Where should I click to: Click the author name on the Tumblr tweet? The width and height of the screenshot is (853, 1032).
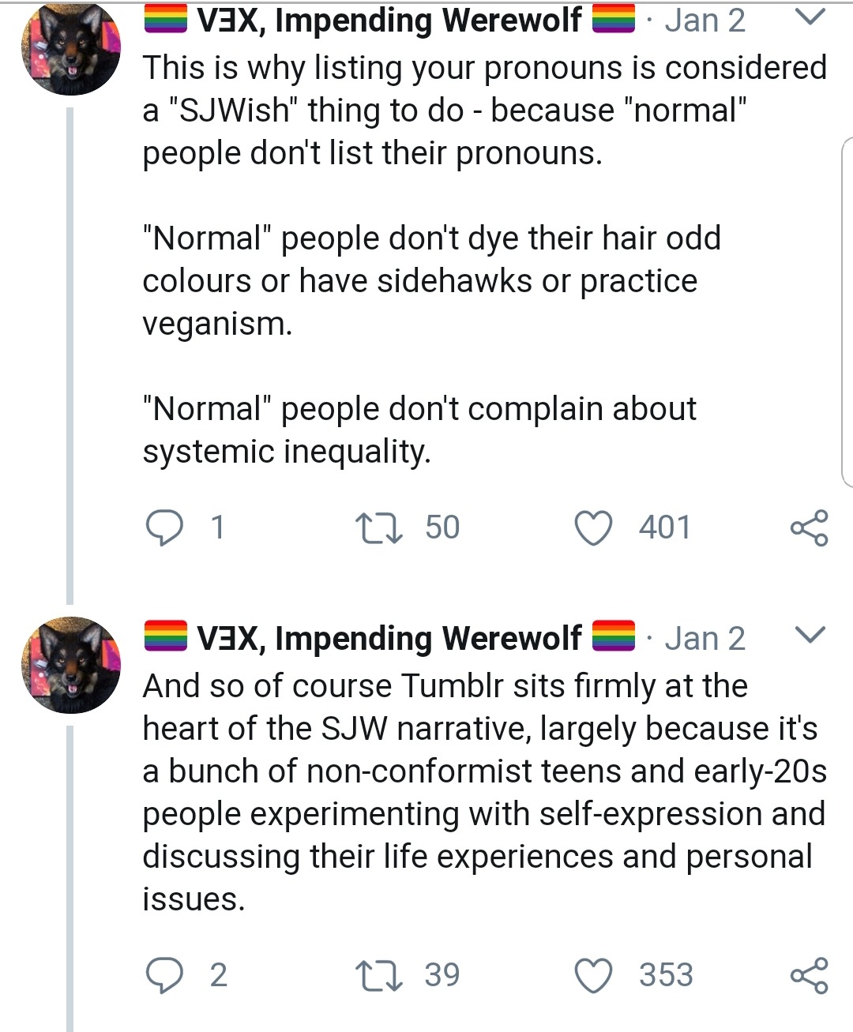(389, 638)
